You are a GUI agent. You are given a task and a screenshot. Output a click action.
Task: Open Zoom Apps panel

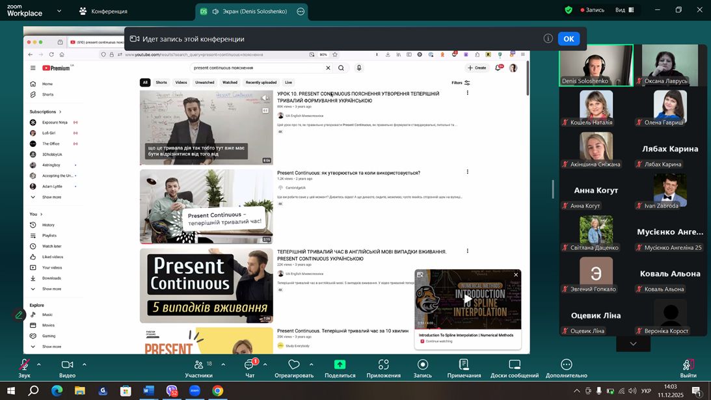pos(383,365)
